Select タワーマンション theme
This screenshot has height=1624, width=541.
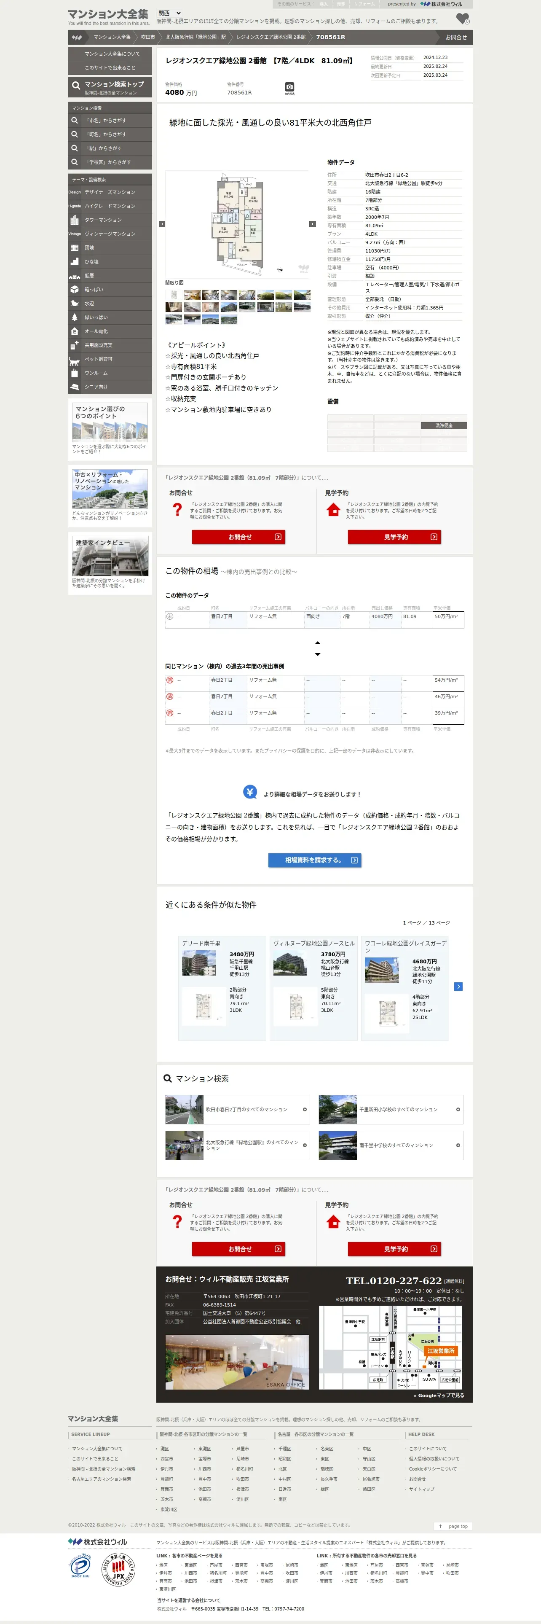[x=110, y=220]
